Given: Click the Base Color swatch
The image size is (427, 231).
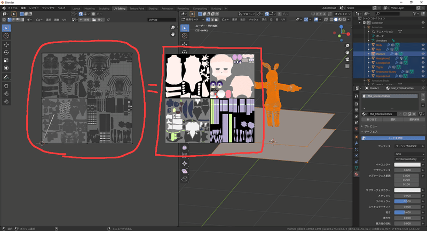Looking at the screenshot, I should tap(407, 165).
